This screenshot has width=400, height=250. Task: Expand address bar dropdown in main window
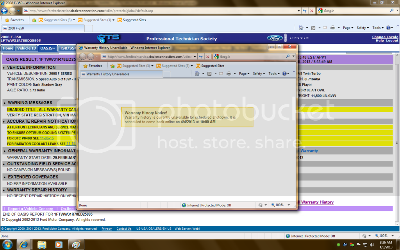tap(299, 11)
